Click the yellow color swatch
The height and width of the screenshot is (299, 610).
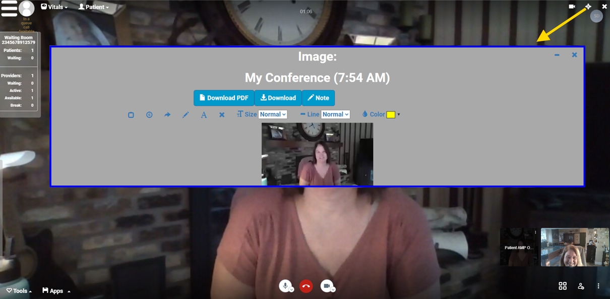(x=391, y=114)
